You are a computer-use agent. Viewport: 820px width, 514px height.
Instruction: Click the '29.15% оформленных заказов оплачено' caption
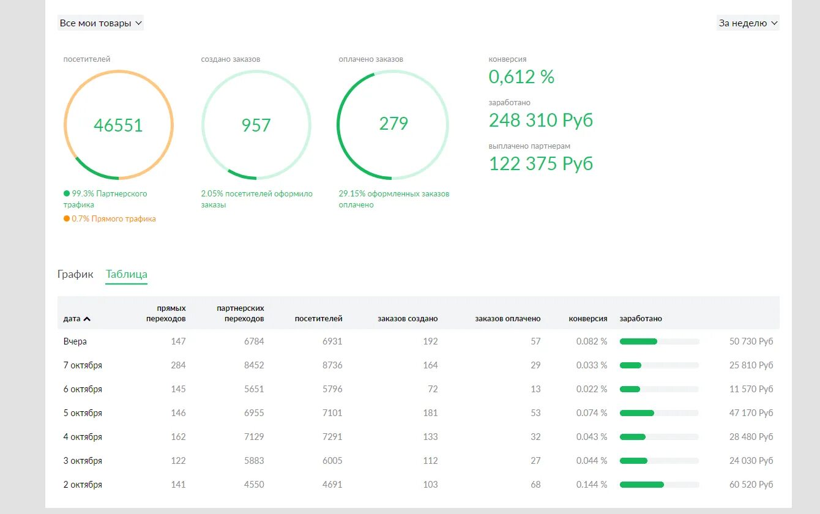[x=394, y=199]
